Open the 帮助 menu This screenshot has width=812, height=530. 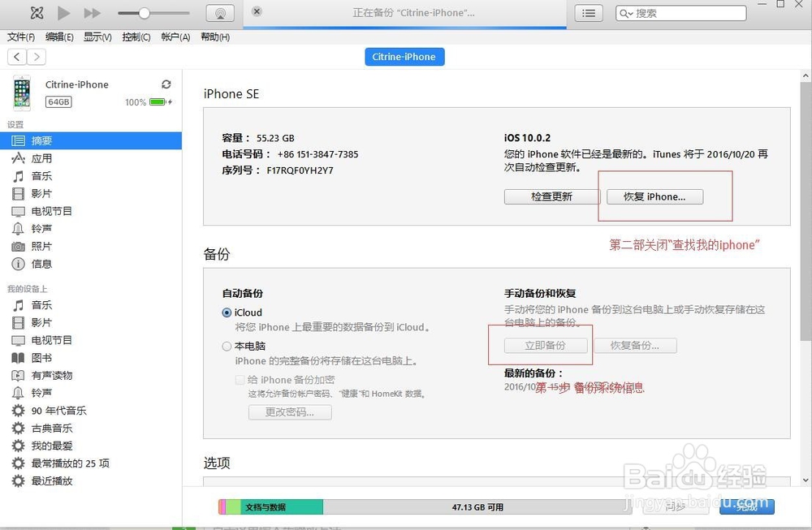pos(214,37)
